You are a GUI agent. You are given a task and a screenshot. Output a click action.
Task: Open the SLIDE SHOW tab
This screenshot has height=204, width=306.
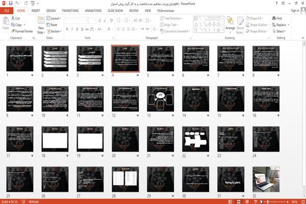point(115,11)
